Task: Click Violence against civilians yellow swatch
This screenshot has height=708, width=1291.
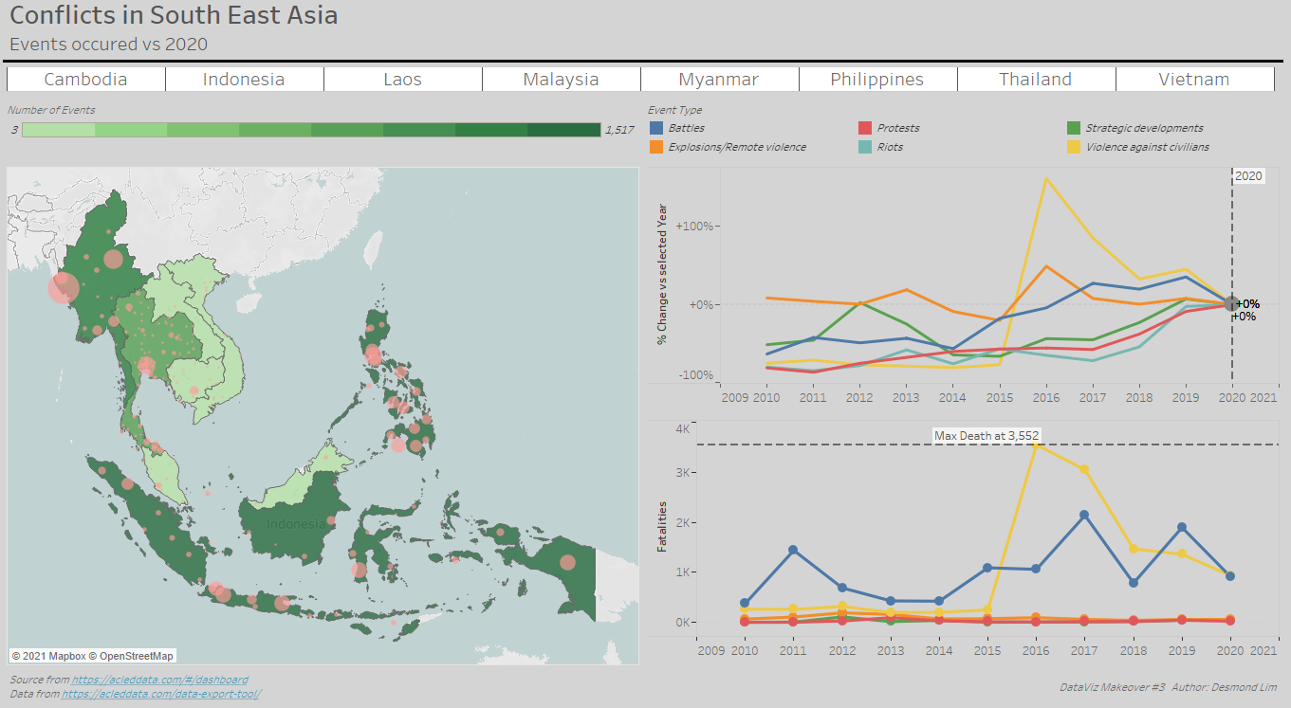Action: pyautogui.click(x=1074, y=147)
